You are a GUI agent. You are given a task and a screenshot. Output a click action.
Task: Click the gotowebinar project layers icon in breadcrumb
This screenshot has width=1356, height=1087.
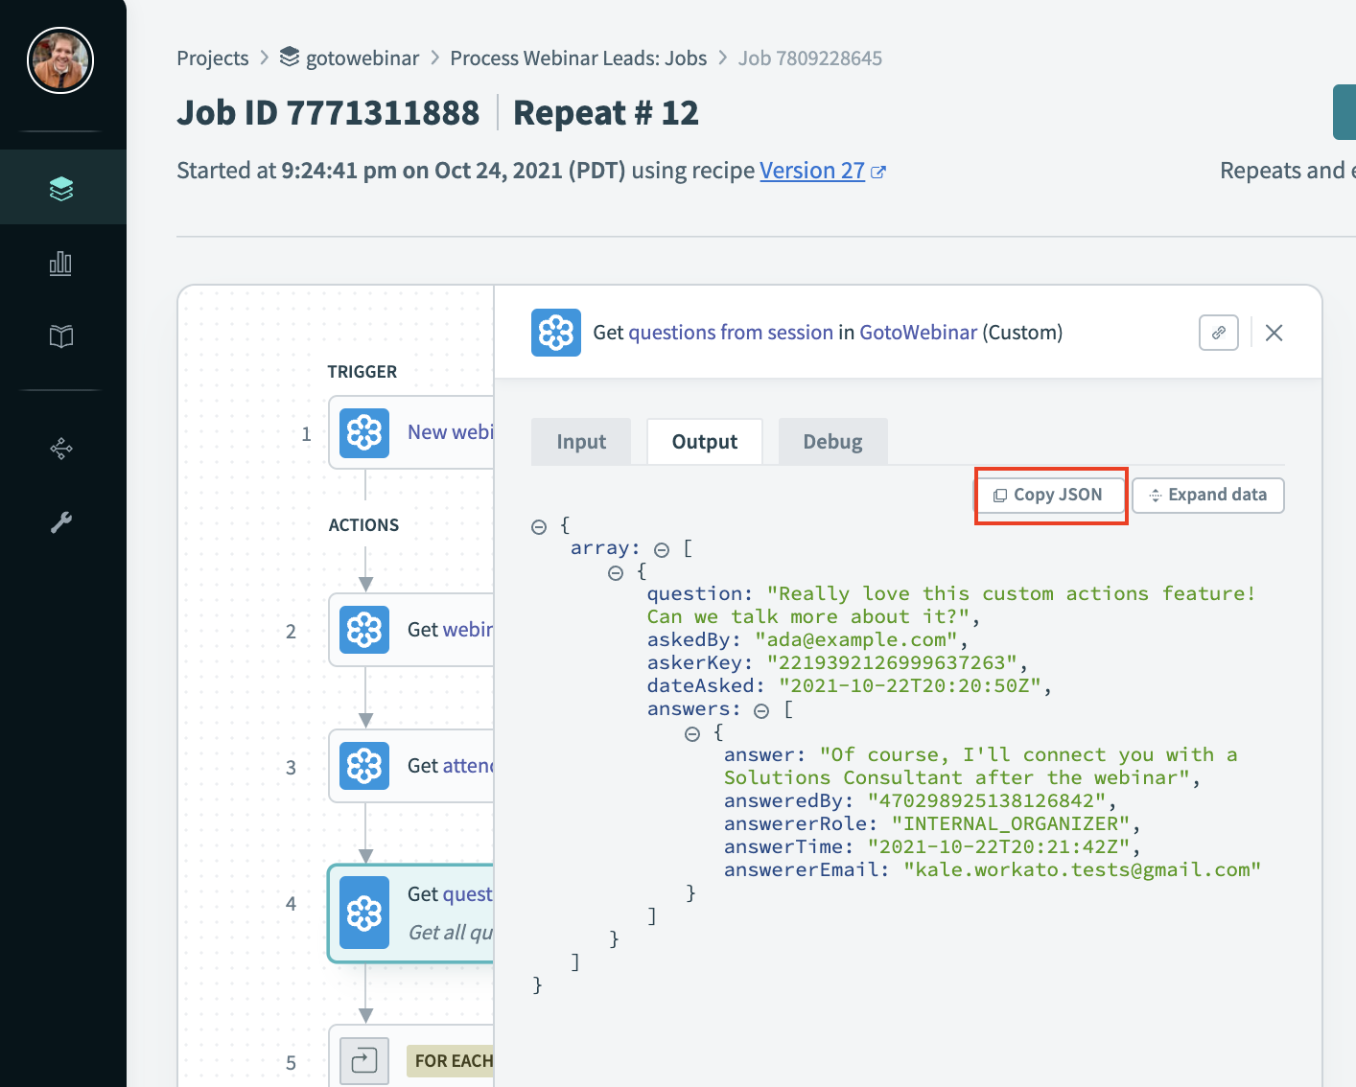290,58
